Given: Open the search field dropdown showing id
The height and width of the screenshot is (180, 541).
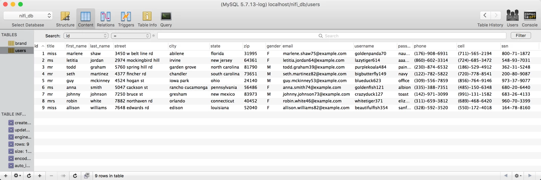Looking at the screenshot, I should tap(86, 36).
